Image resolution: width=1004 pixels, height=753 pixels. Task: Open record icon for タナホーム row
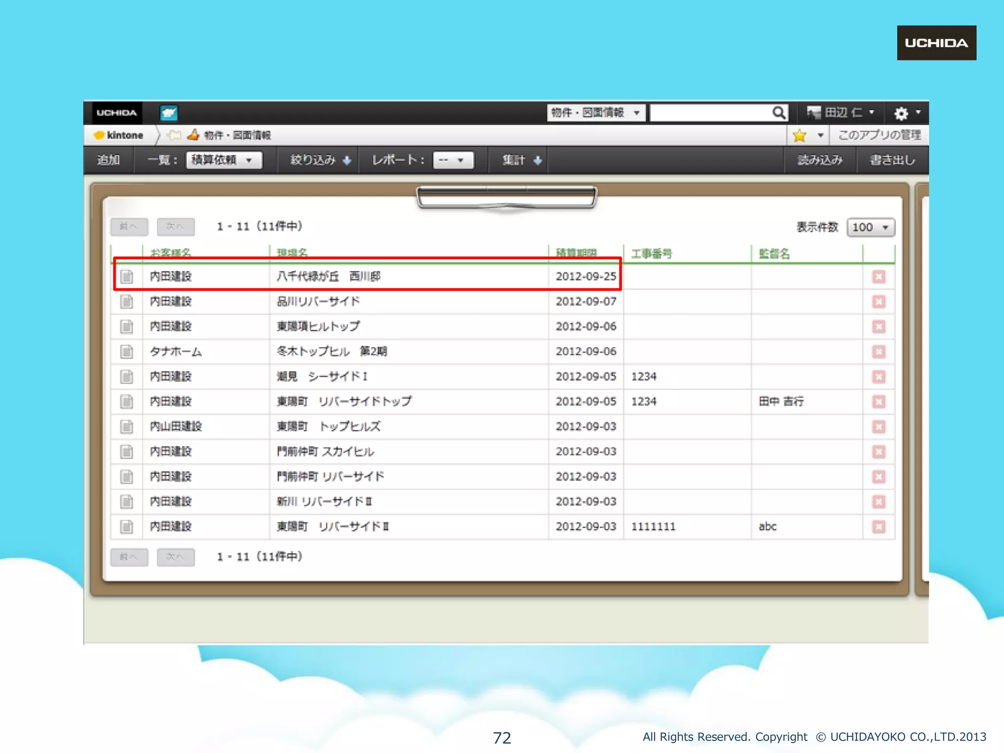(x=127, y=351)
